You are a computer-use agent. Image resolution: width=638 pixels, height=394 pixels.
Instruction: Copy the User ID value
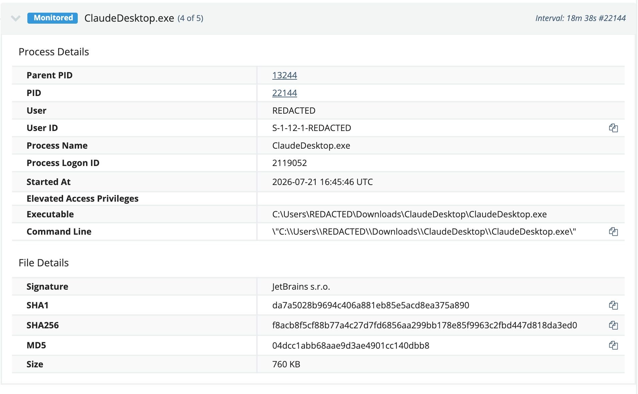click(613, 128)
